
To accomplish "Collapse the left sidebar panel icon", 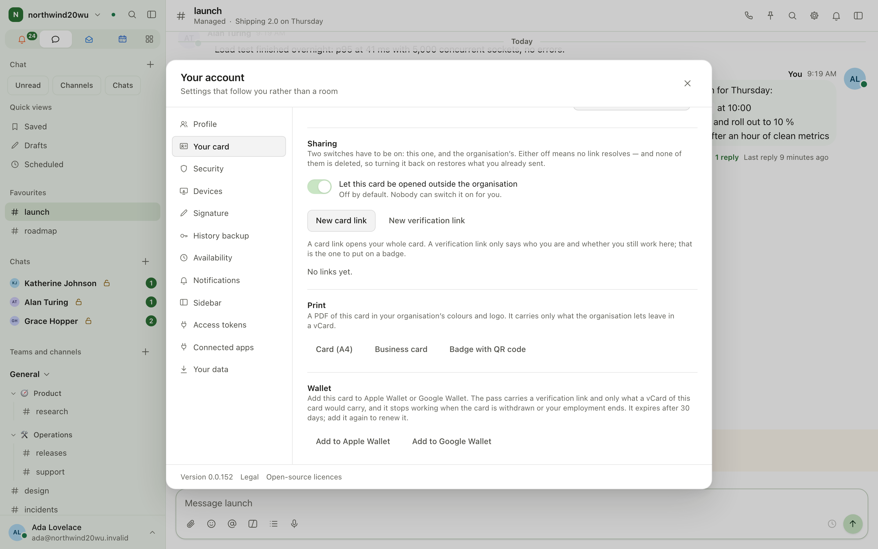I will [x=151, y=15].
